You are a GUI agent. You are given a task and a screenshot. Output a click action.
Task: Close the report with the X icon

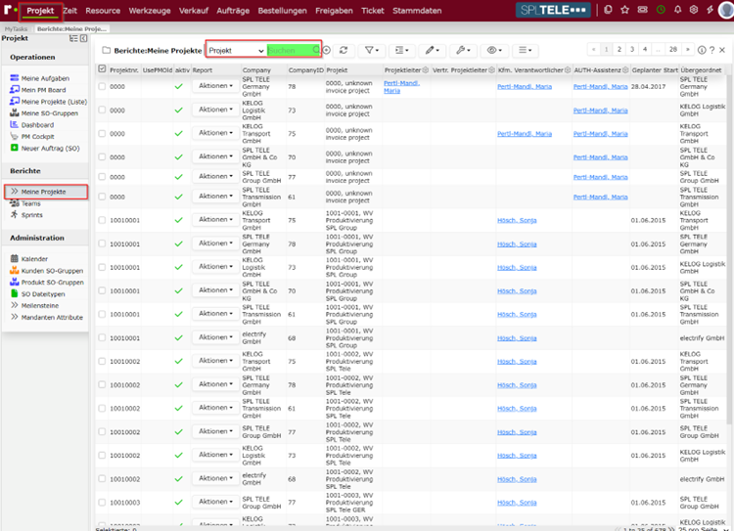pos(722,50)
